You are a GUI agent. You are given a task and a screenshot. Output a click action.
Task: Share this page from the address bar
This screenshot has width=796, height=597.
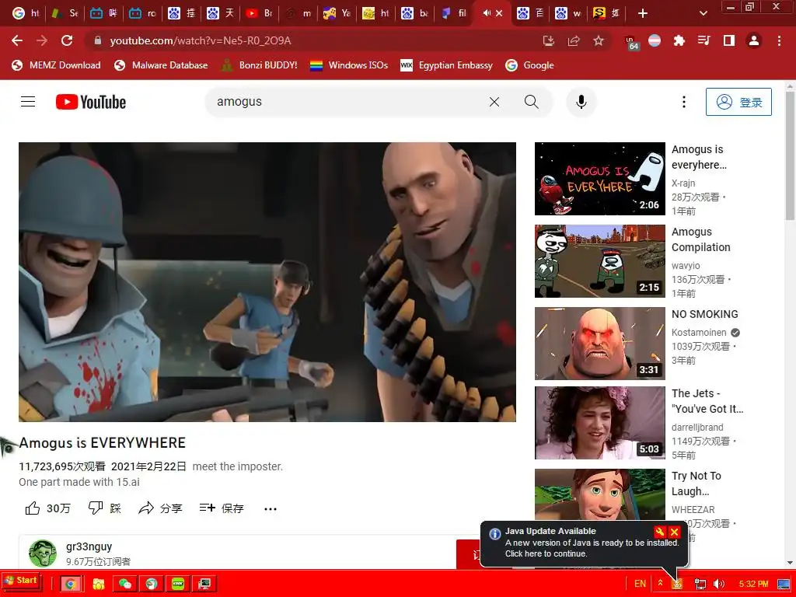point(574,40)
